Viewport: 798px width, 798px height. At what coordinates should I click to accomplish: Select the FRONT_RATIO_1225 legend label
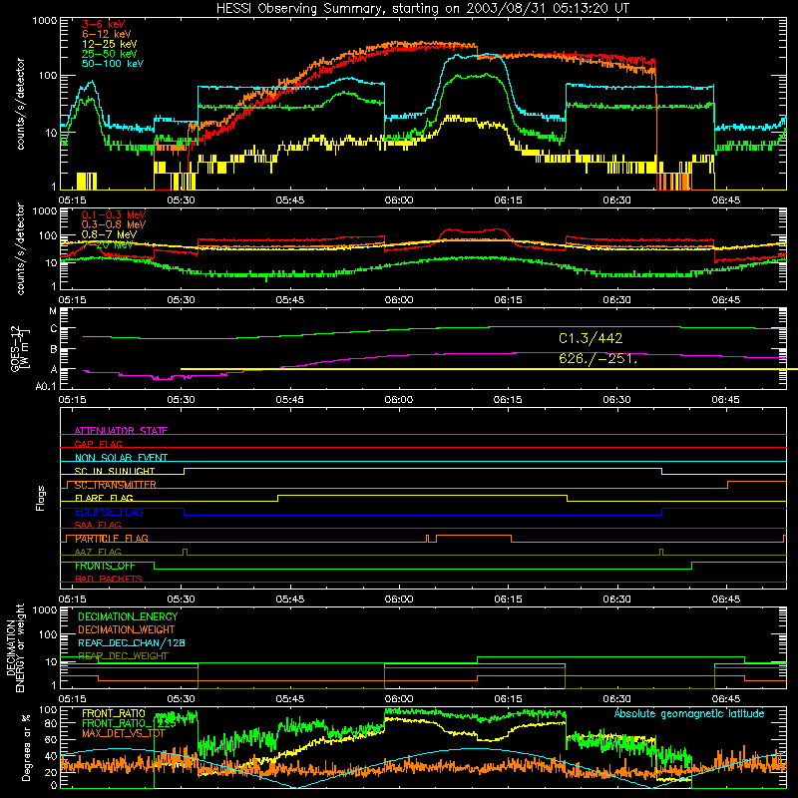click(x=129, y=723)
